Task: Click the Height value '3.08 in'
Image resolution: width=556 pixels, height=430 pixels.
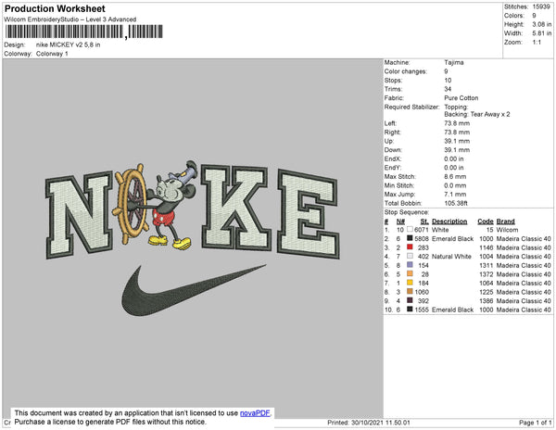Action: click(x=542, y=24)
